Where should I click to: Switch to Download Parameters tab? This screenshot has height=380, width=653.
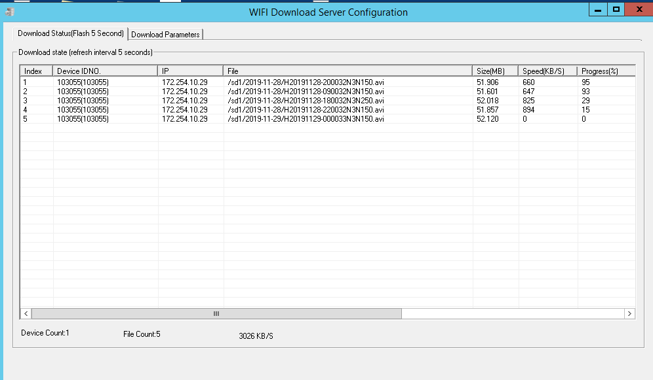pyautogui.click(x=165, y=35)
